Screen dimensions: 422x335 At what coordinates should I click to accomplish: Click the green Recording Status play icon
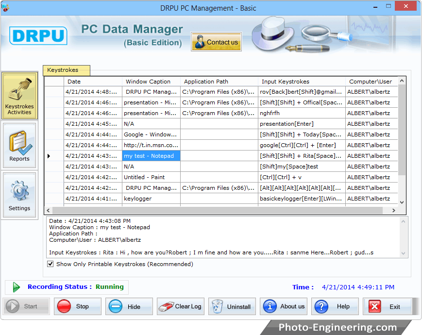click(x=17, y=287)
